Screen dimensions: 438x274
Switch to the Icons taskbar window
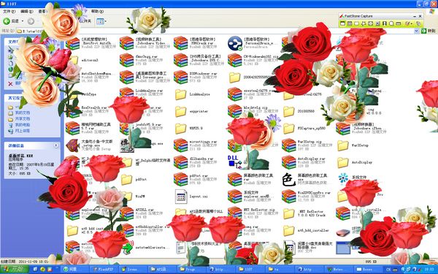click(x=132, y=269)
